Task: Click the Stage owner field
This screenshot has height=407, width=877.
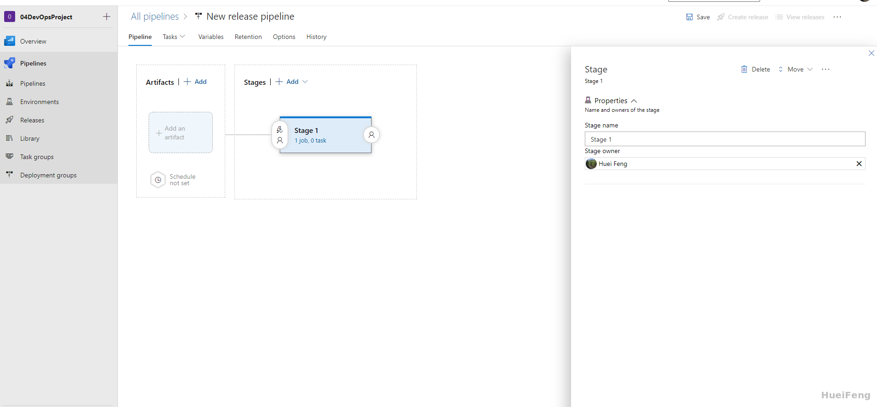Action: (x=725, y=164)
